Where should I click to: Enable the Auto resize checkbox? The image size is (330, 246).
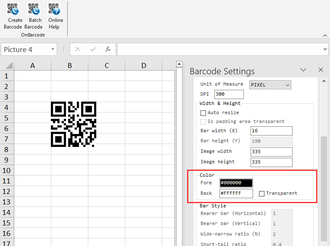(x=203, y=113)
